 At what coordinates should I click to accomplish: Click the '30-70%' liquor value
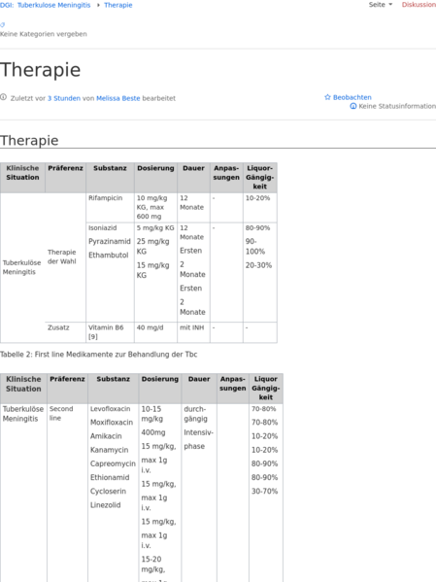tap(264, 491)
